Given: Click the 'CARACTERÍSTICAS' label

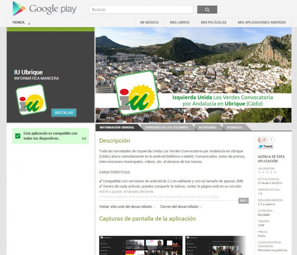Looking at the screenshot, I should click(x=115, y=172).
